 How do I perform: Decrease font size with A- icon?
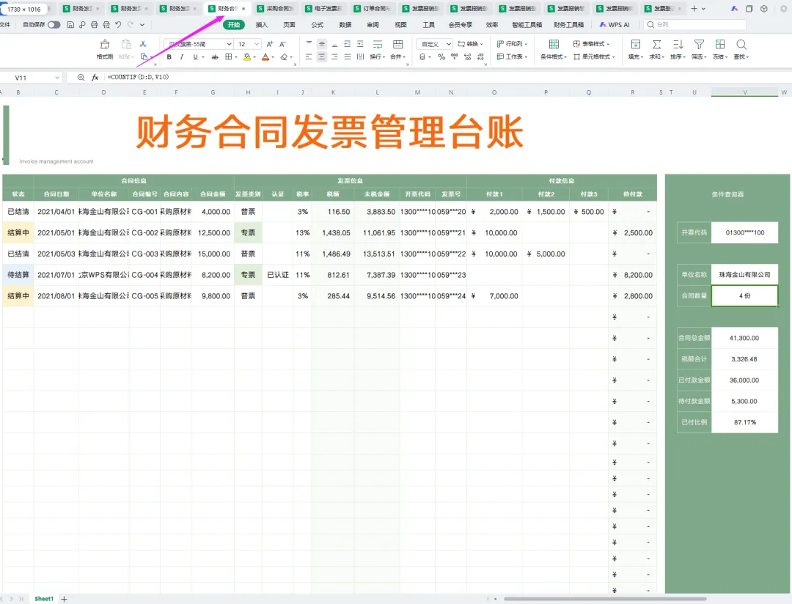(283, 44)
